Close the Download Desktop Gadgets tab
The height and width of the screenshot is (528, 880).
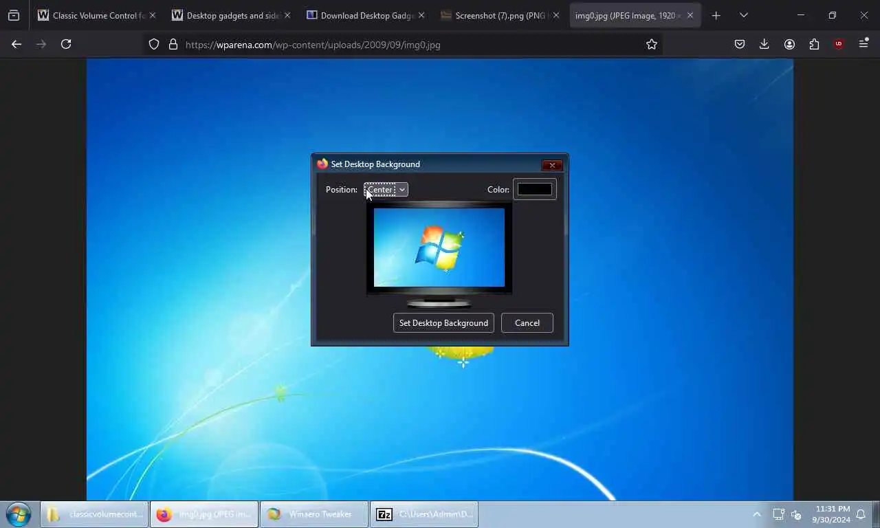(x=421, y=15)
